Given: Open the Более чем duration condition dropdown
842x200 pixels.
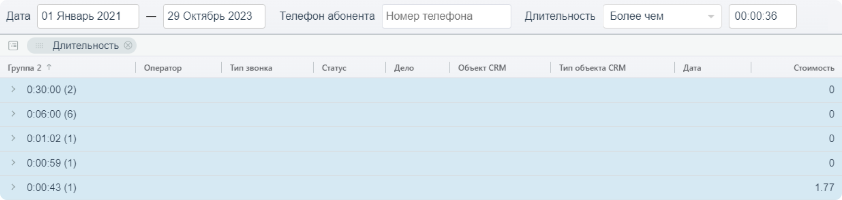Looking at the screenshot, I should pos(662,16).
